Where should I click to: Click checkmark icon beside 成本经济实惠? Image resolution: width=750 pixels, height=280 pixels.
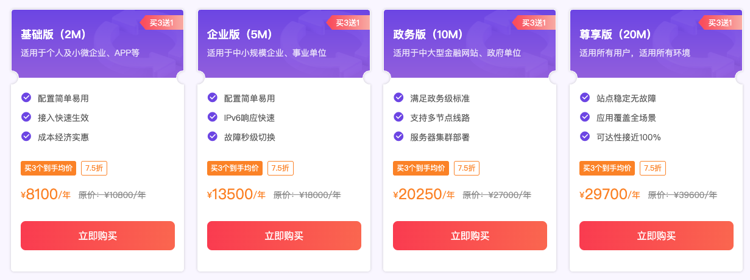pos(26,137)
